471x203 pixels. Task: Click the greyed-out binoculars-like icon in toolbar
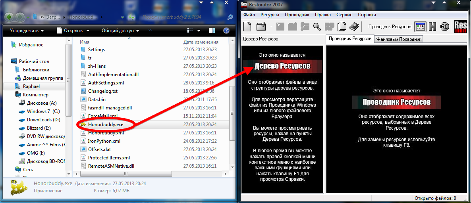(x=329, y=27)
